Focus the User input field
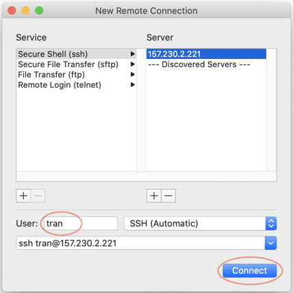 [80, 223]
